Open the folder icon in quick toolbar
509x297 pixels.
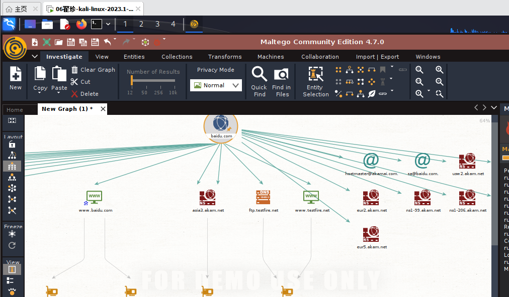pos(59,42)
